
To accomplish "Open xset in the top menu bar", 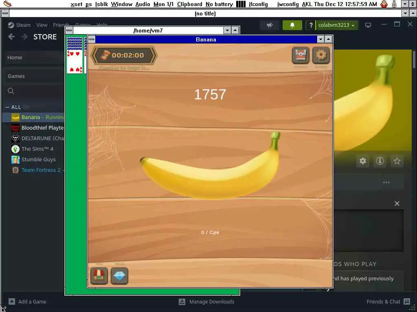I will (x=76, y=4).
